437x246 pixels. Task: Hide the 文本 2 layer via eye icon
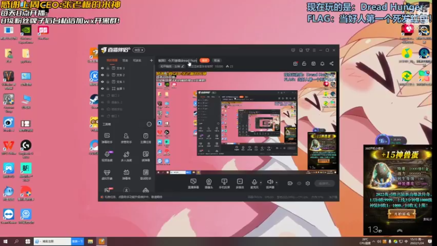pyautogui.click(x=102, y=75)
